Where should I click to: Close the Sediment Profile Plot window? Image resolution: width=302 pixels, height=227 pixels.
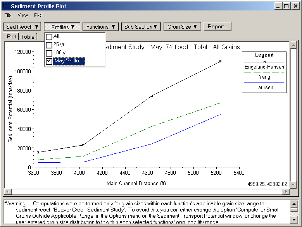[294, 6]
